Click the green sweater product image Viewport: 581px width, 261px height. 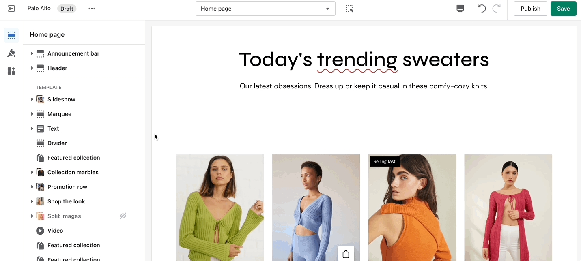(x=220, y=208)
